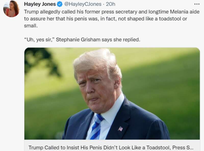
Task: Open the tweet's three-dot more options menu
Action: tap(197, 4)
